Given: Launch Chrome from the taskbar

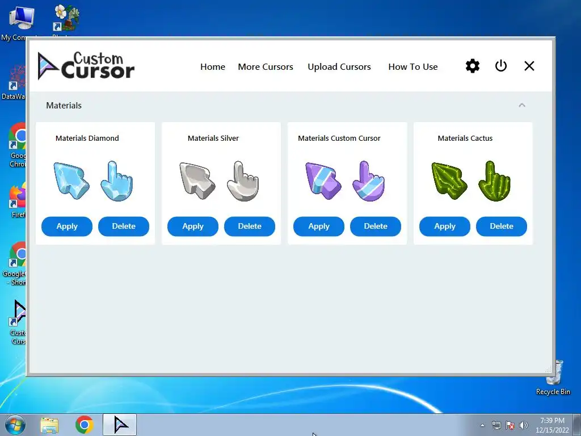Looking at the screenshot, I should (85, 425).
